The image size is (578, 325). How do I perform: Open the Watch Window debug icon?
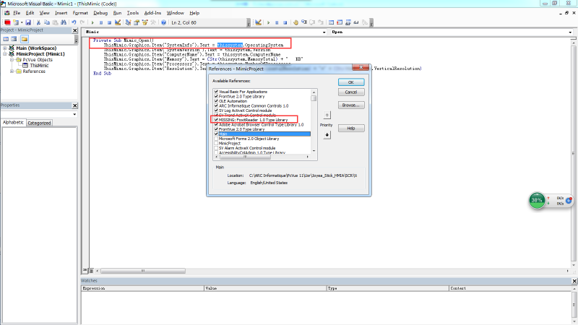(x=348, y=22)
